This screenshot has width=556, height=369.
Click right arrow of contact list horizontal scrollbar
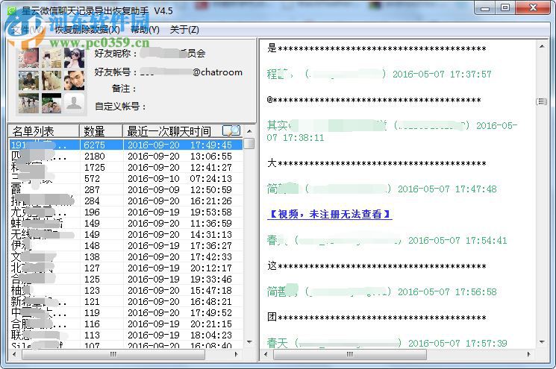point(237,354)
